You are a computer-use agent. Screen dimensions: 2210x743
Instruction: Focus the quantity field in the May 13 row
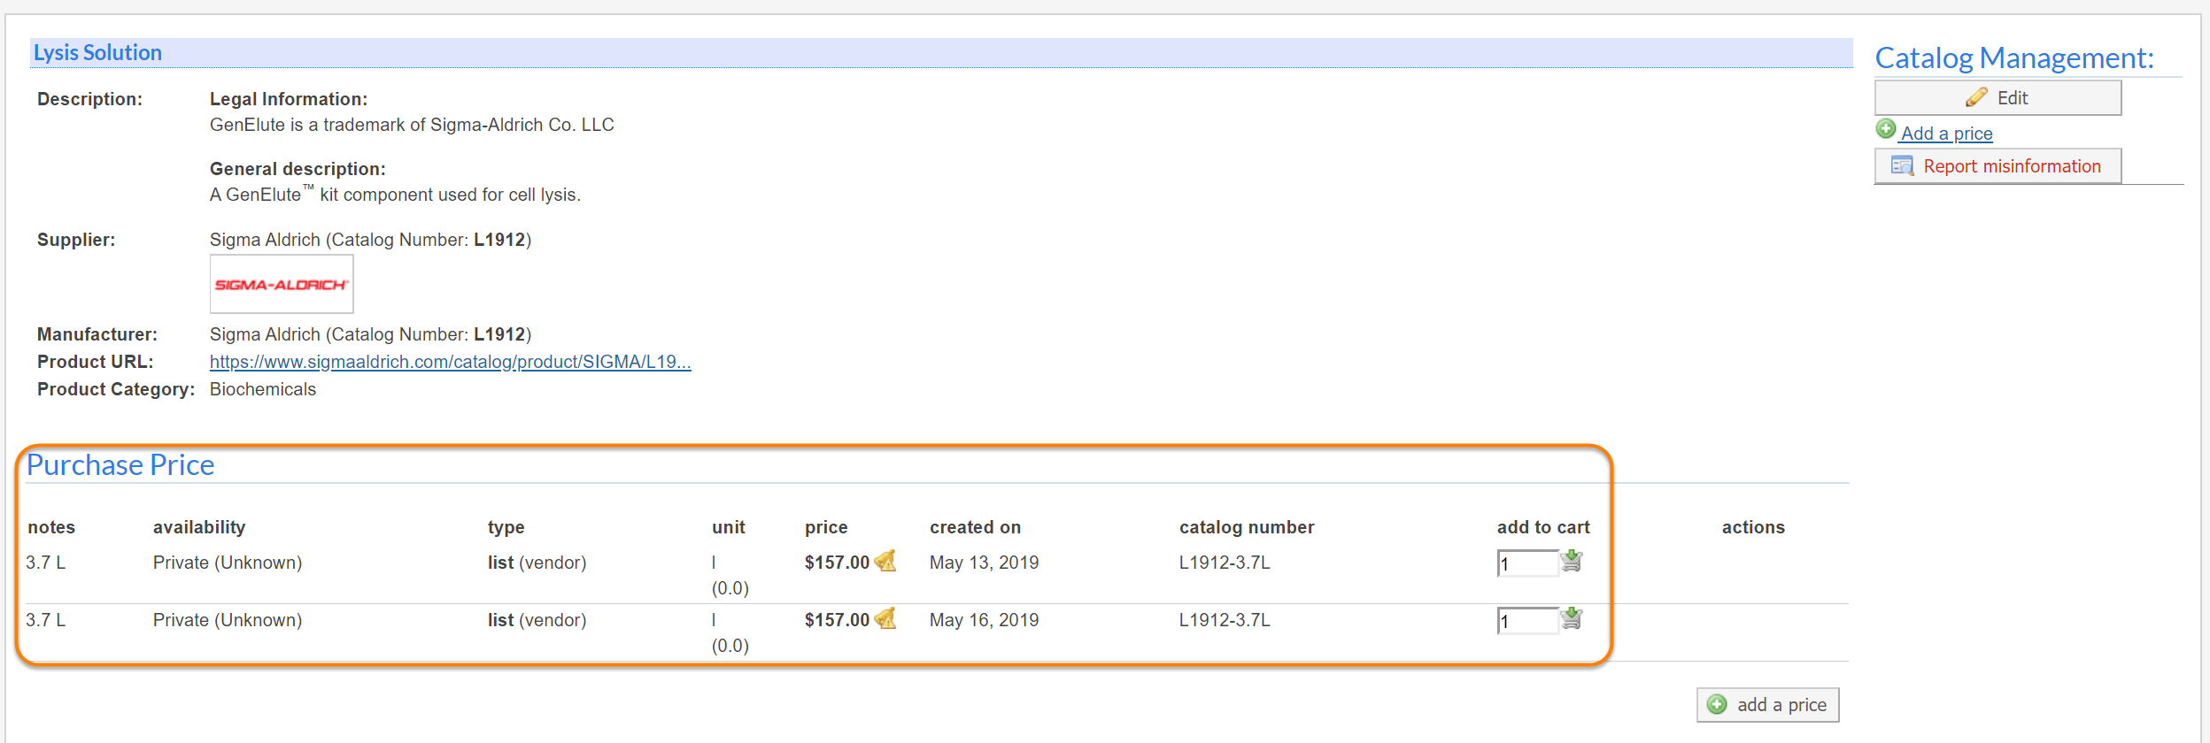tap(1526, 563)
